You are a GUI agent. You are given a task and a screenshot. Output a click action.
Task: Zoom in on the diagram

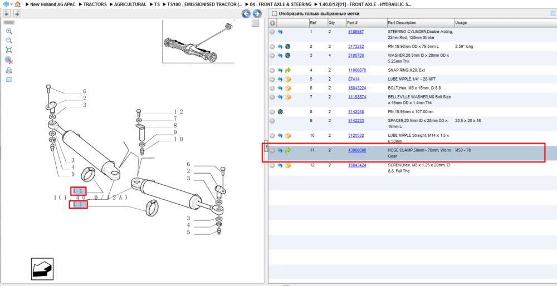[x=9, y=31]
